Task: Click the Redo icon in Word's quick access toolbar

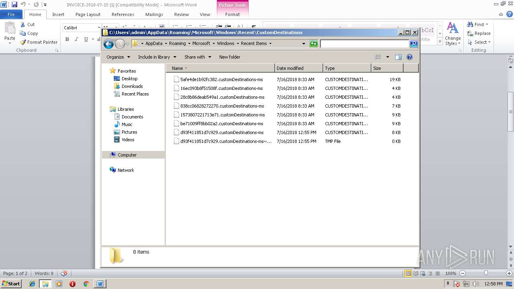Action: pyautogui.click(x=36, y=4)
